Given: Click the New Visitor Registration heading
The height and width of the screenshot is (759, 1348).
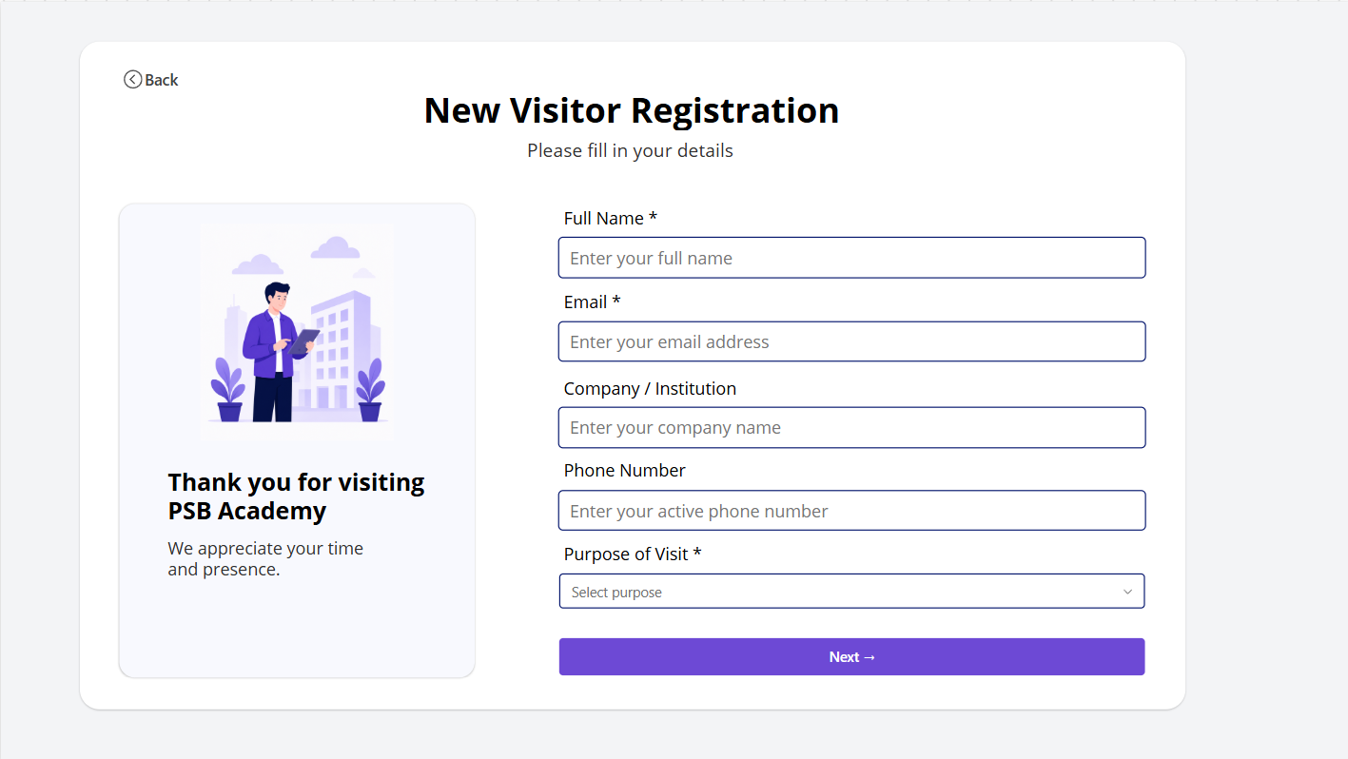Looking at the screenshot, I should (632, 110).
